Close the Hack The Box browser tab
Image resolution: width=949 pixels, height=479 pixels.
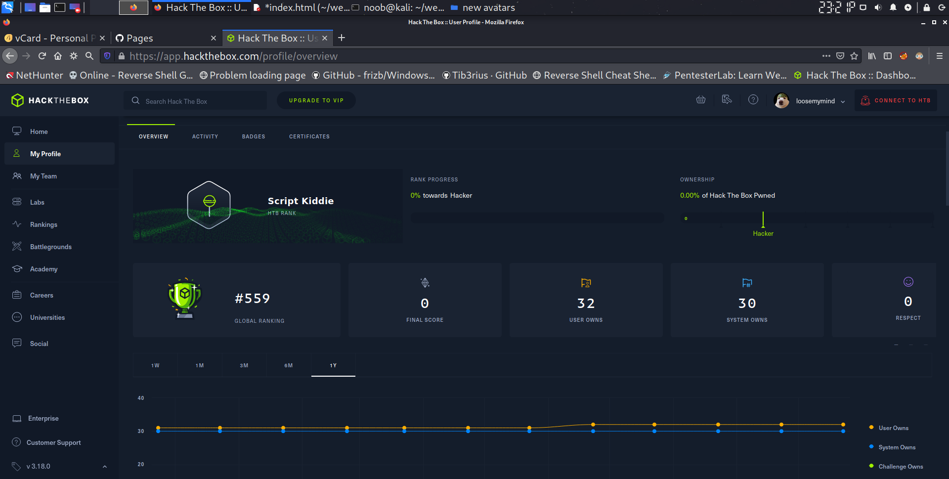(x=325, y=38)
